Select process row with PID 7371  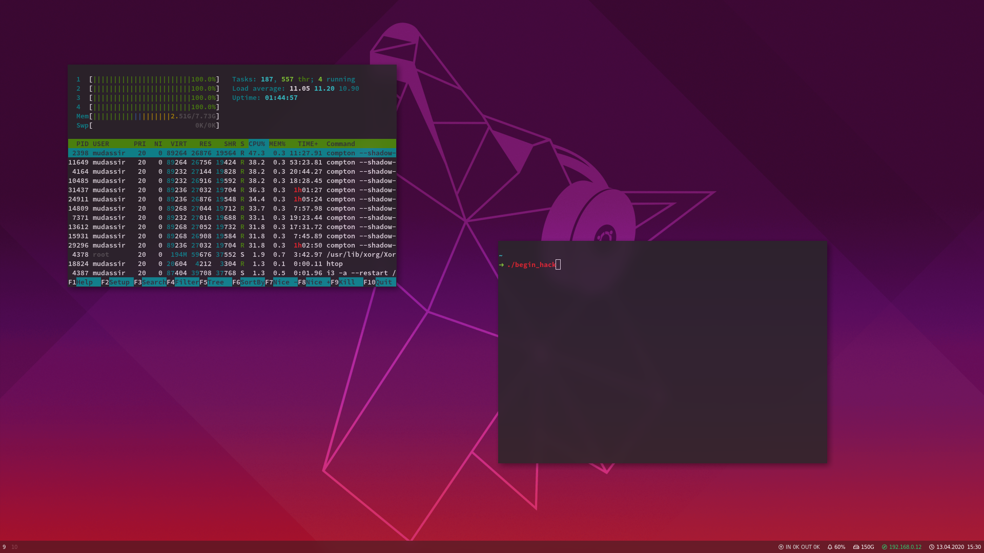pyautogui.click(x=232, y=218)
